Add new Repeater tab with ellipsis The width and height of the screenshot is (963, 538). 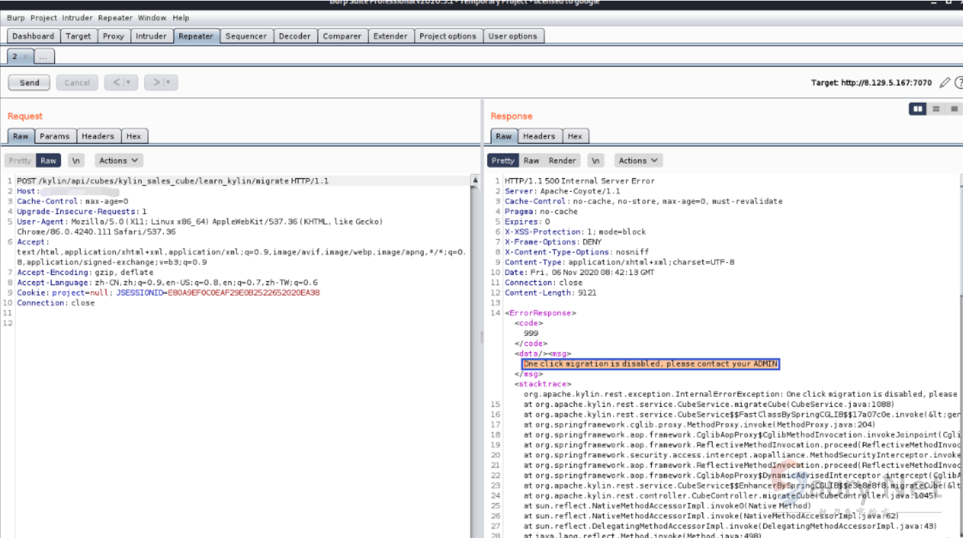coord(43,57)
